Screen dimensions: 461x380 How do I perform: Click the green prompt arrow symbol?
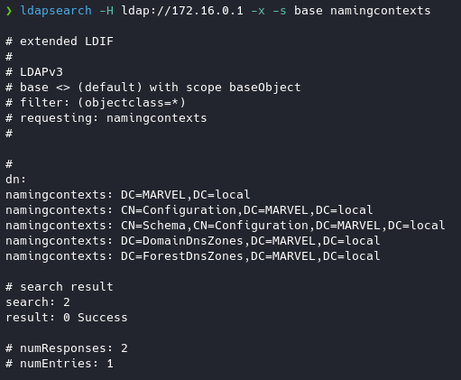[x=9, y=11]
